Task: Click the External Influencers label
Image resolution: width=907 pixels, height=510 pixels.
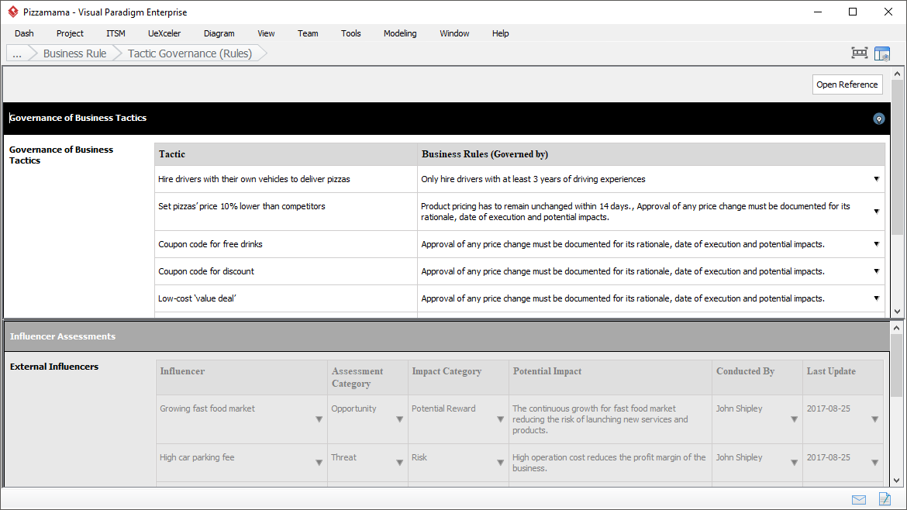Action: tap(54, 367)
